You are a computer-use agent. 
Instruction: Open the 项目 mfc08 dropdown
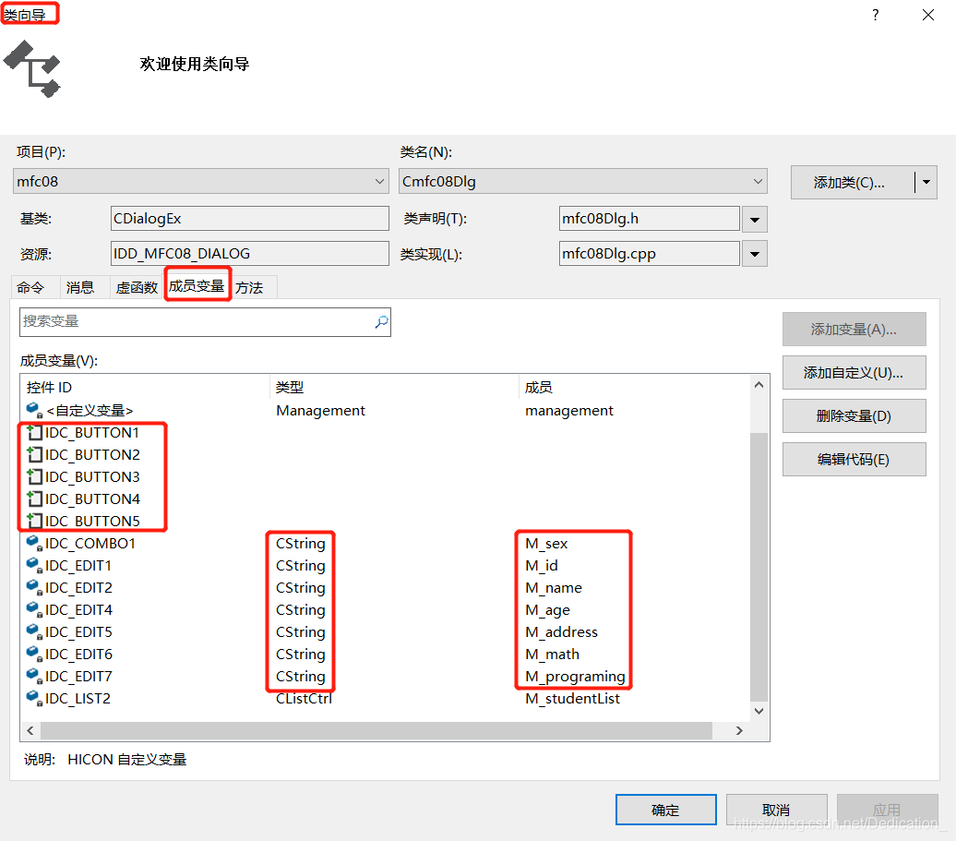[379, 181]
